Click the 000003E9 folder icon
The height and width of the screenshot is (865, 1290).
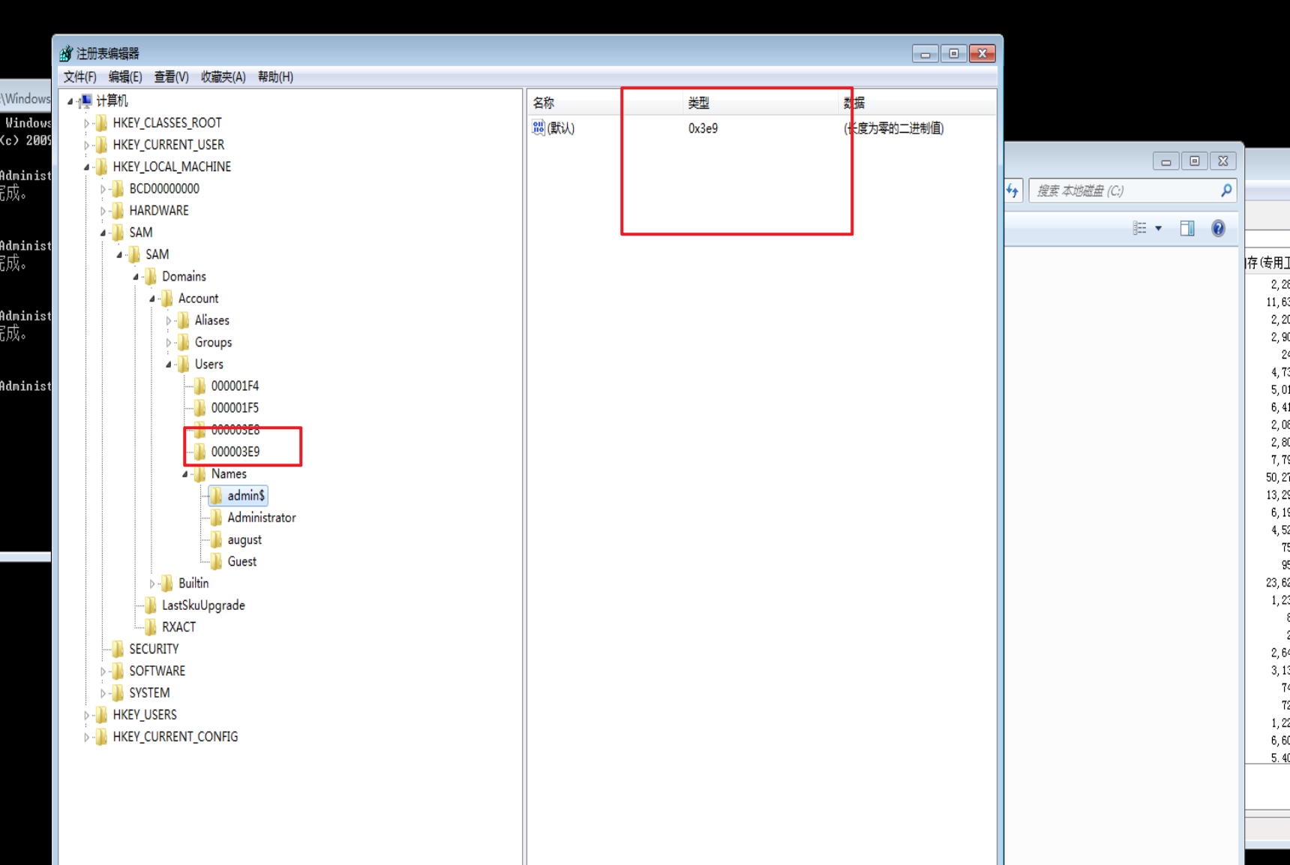199,452
